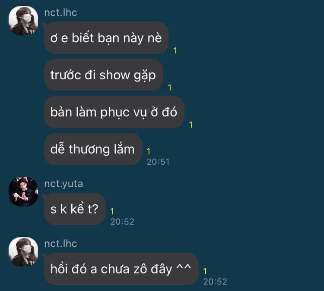Tap the nct.lhc username above the last message
The width and height of the screenshot is (324, 291).
(x=60, y=244)
